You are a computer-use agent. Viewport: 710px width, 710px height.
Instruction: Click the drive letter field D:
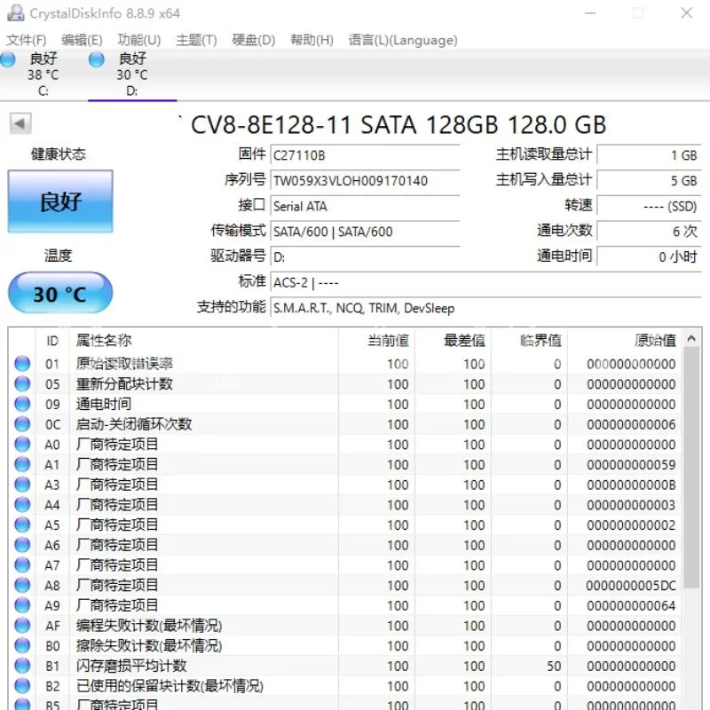coord(365,256)
